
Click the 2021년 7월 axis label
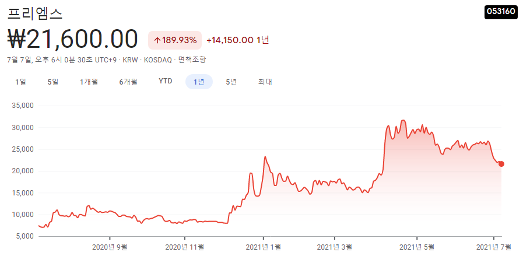click(x=494, y=247)
